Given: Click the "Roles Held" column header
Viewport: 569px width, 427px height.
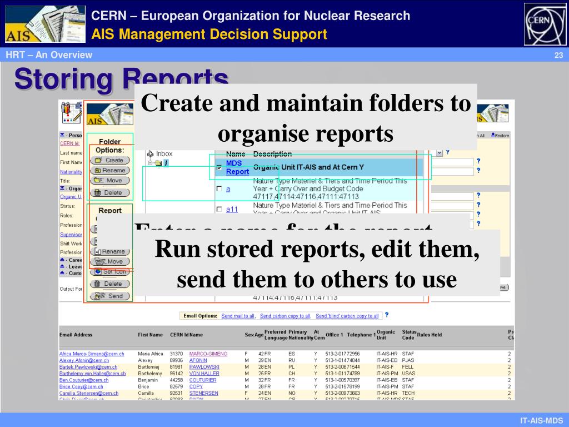Looking at the screenshot, I should click(x=430, y=335).
